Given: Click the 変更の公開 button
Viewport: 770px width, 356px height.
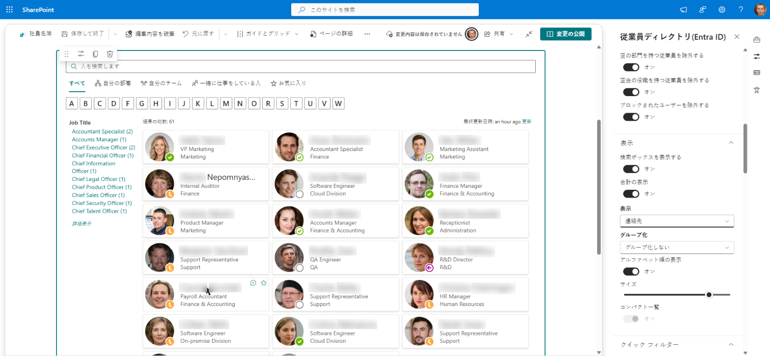Looking at the screenshot, I should tap(566, 34).
